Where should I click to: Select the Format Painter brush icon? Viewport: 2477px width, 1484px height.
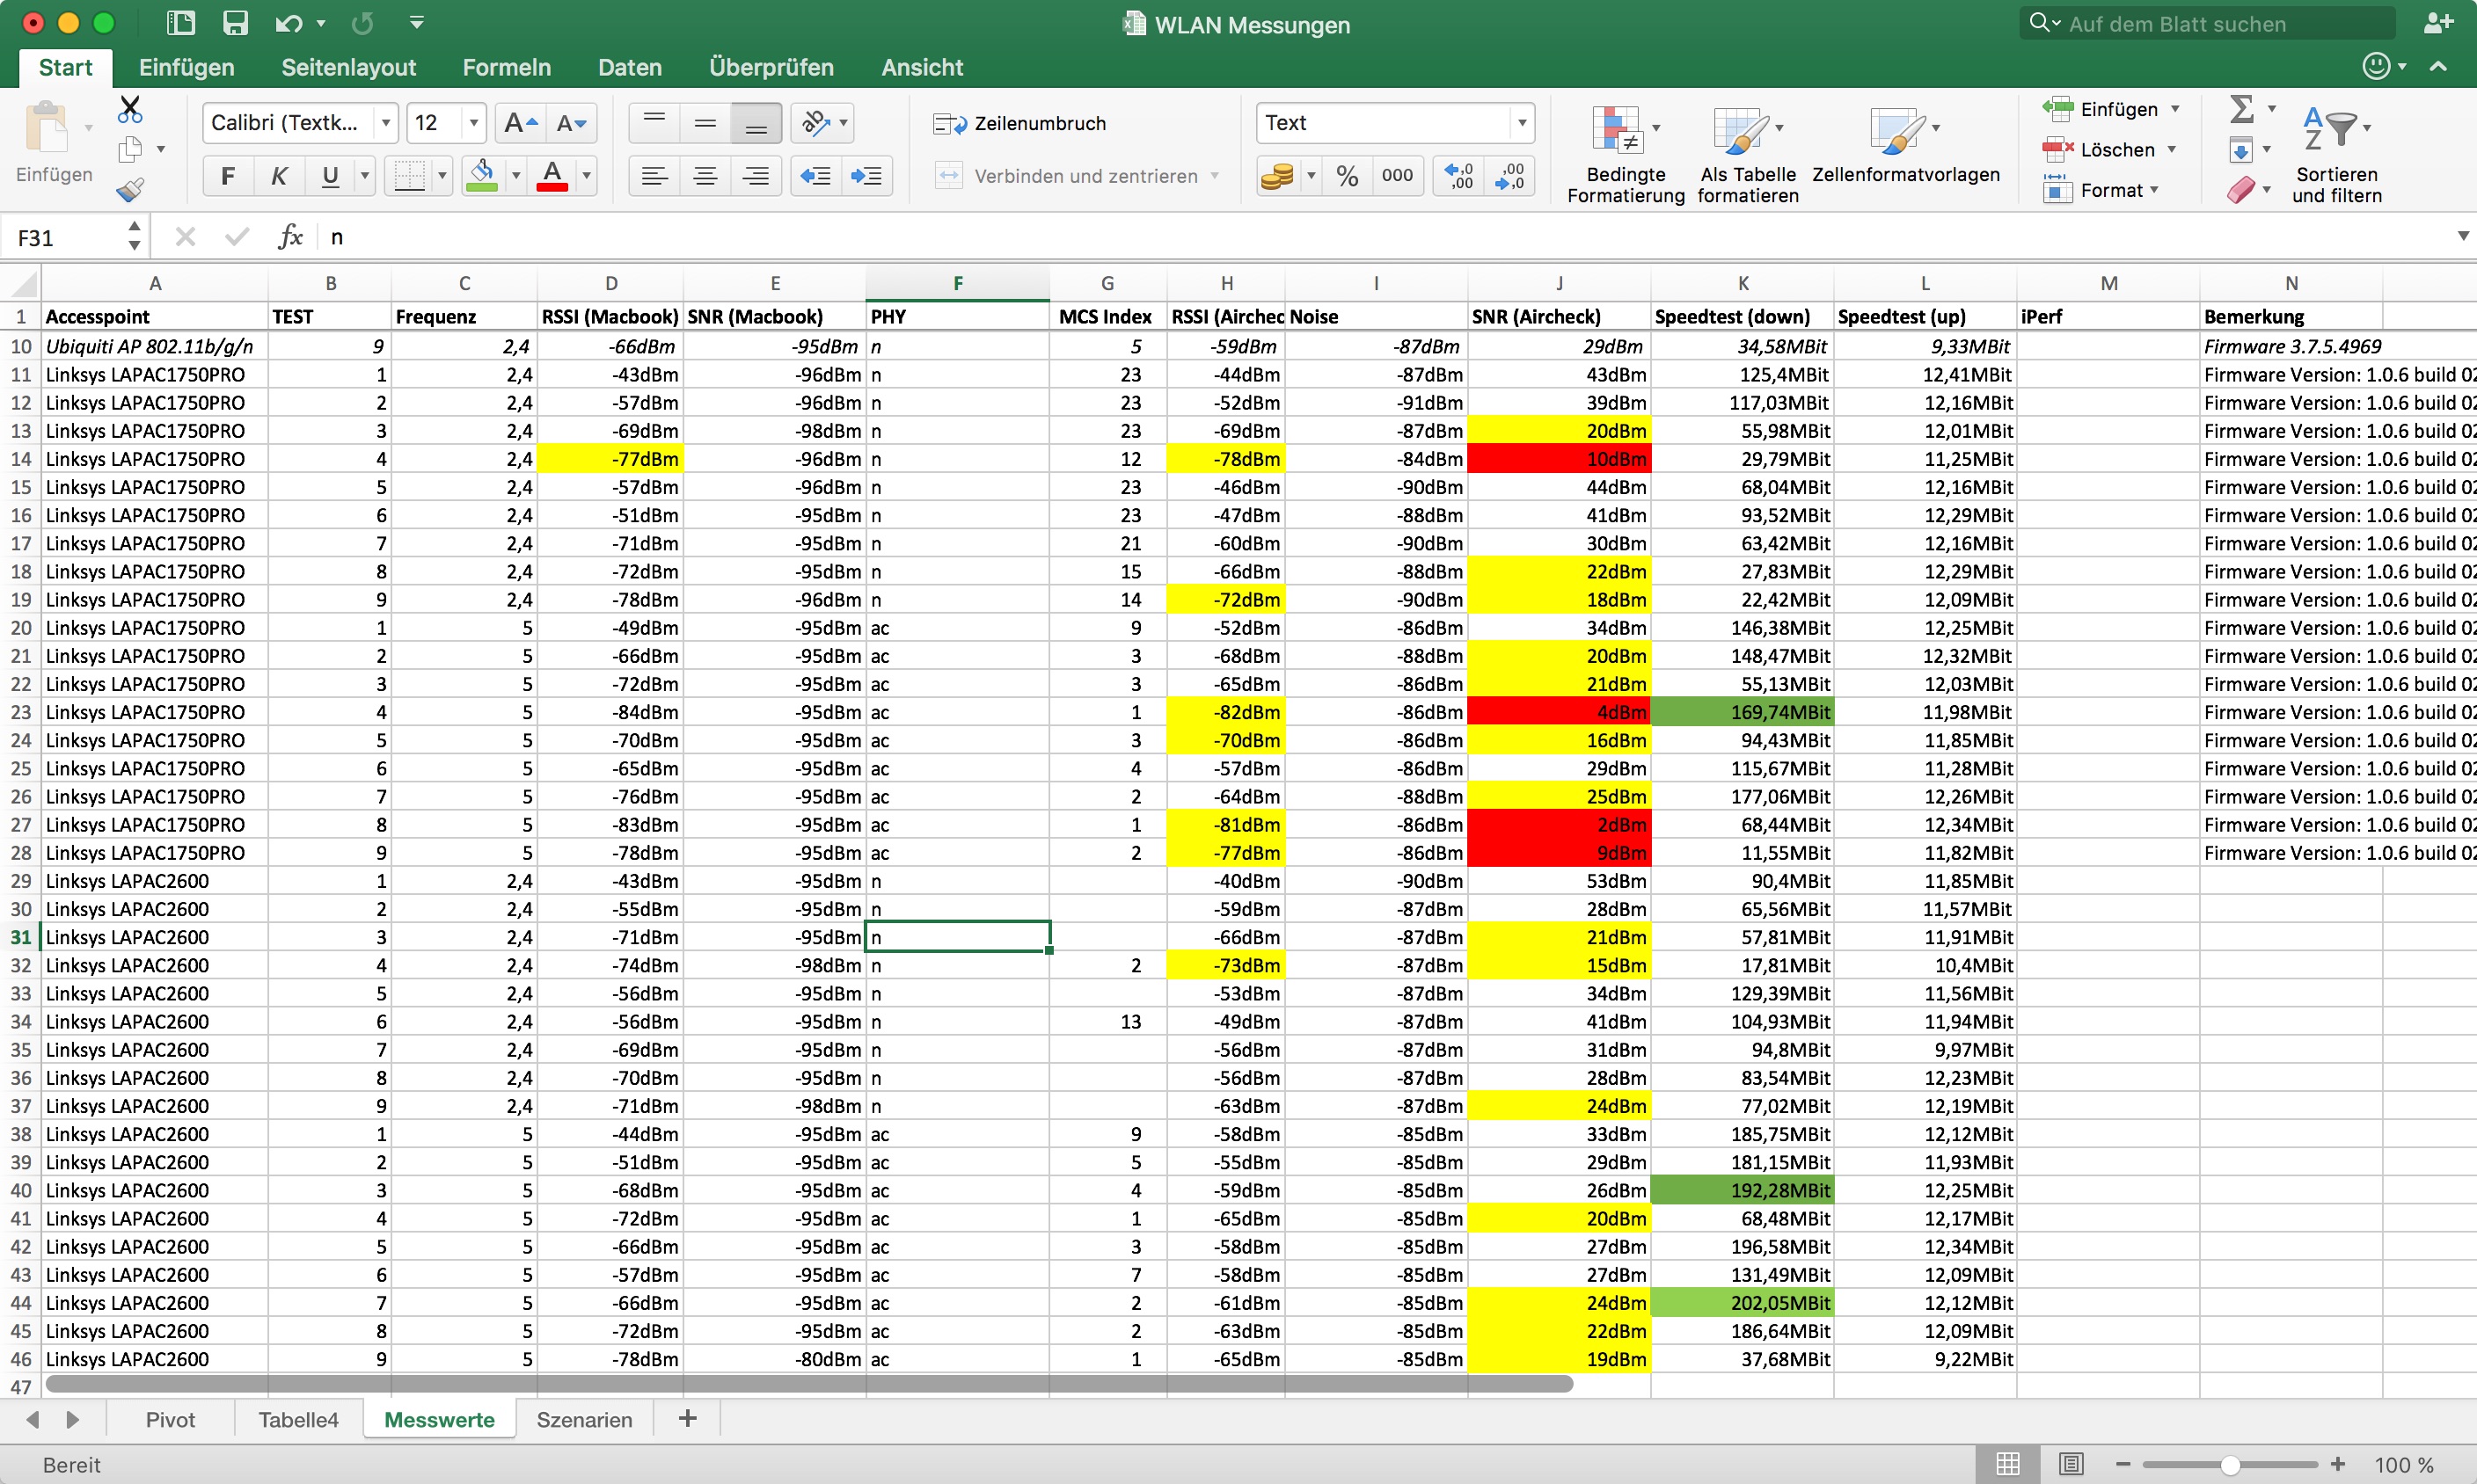pos(130,190)
